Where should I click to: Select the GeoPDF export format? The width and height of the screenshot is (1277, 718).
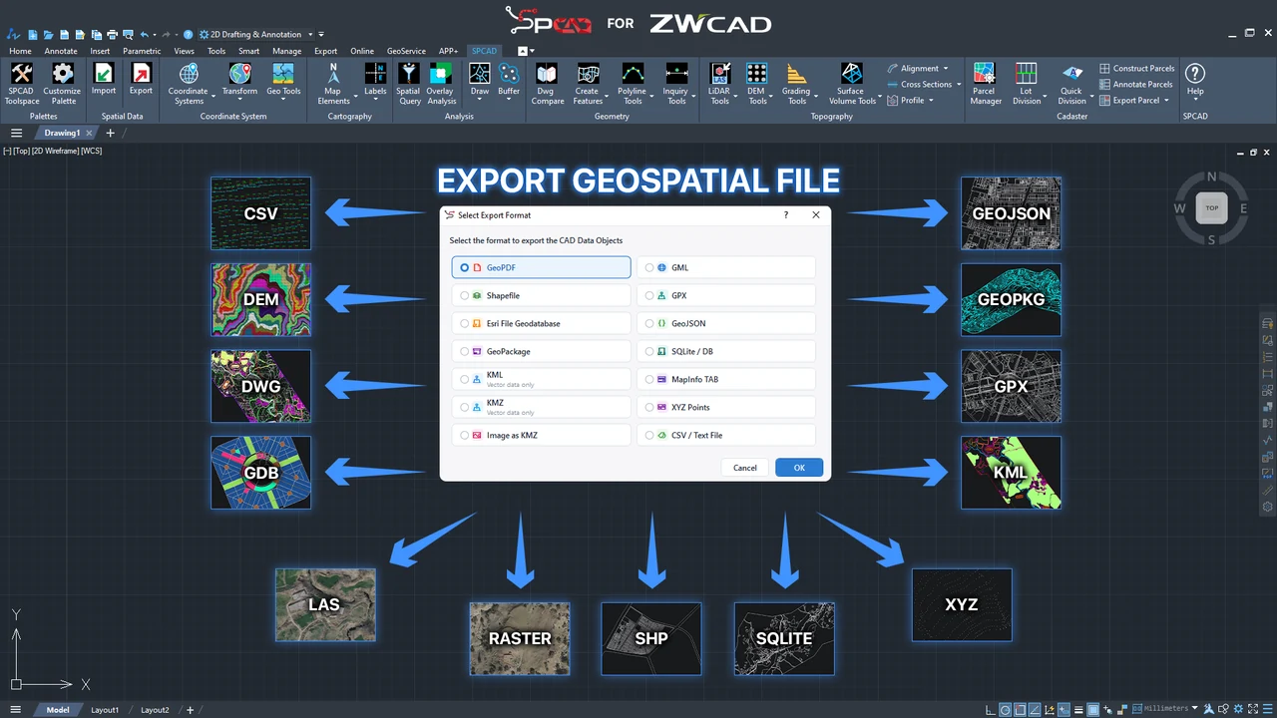pyautogui.click(x=541, y=267)
